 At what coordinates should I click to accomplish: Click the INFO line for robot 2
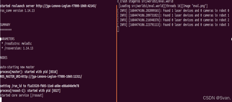pos(173,20)
